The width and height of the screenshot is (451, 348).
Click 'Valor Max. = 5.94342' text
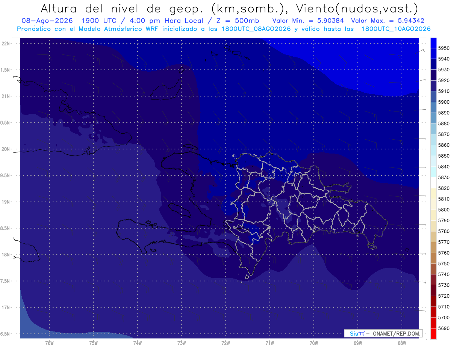click(x=388, y=21)
